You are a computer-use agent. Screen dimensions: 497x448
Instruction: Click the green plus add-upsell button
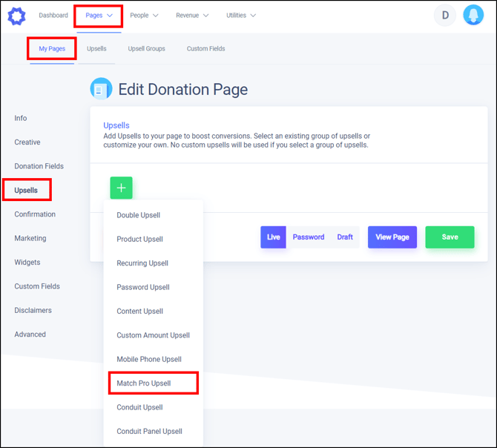[x=121, y=188]
